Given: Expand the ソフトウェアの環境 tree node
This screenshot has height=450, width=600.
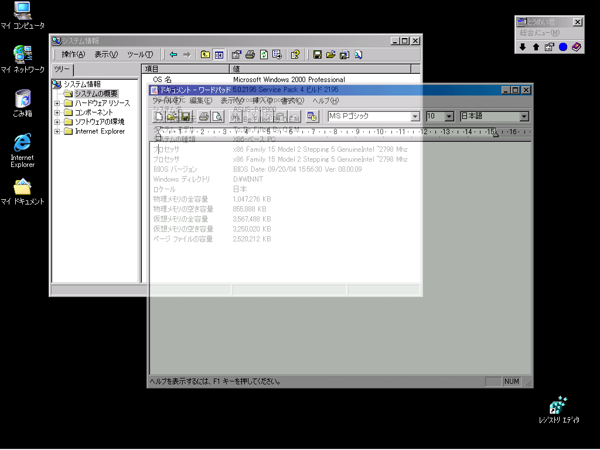Looking at the screenshot, I should [x=57, y=122].
